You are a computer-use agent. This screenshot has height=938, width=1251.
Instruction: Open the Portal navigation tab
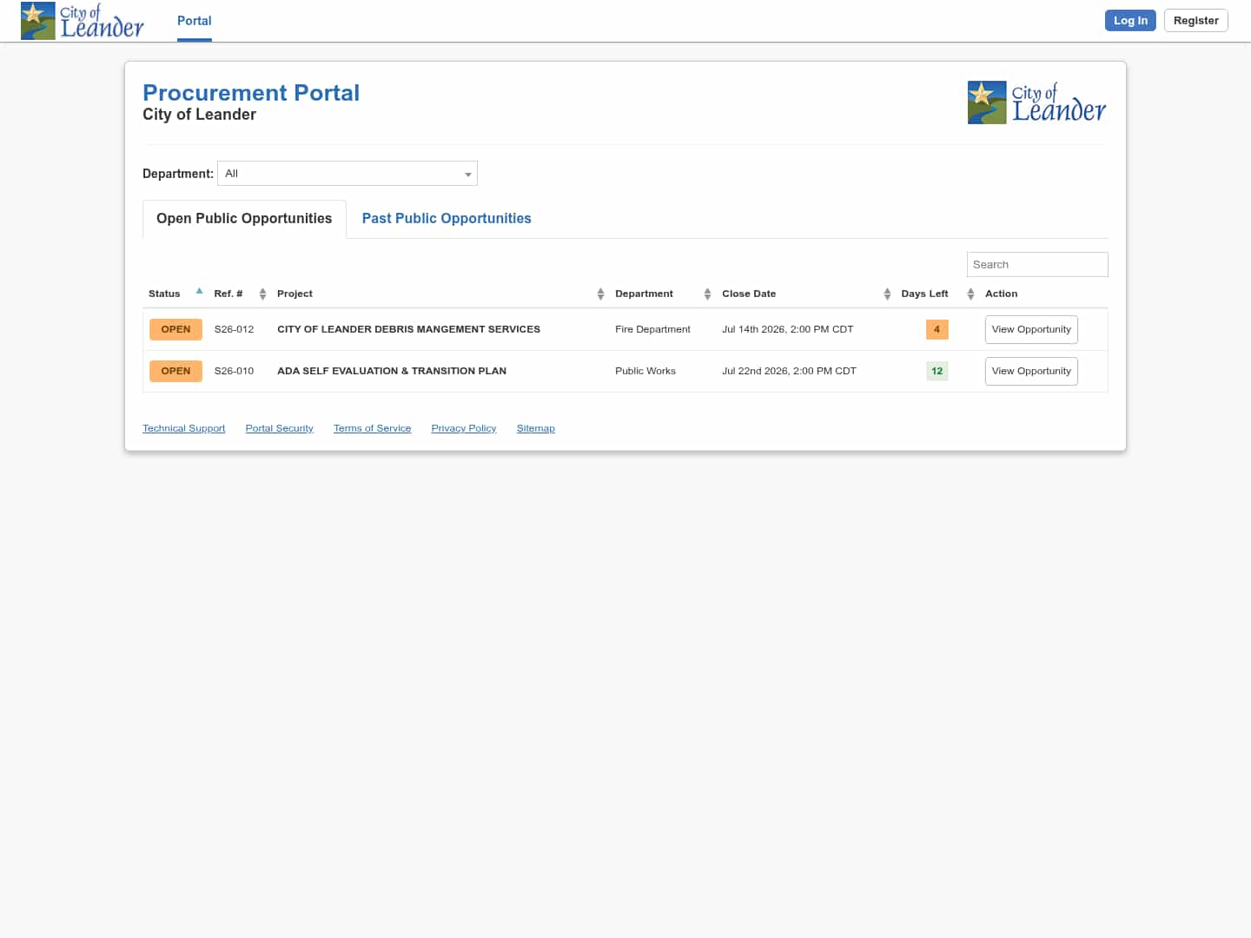(x=195, y=21)
